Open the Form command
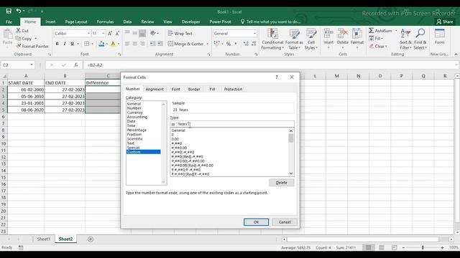The image size is (460, 258). tap(439, 37)
